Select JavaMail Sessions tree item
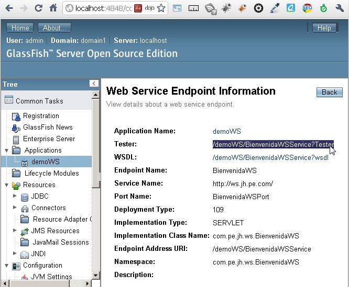Viewport: 349px width, 287px height. tap(61, 242)
